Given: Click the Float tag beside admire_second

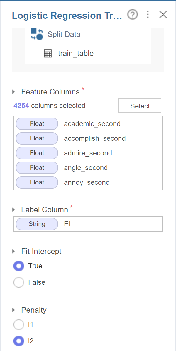Looking at the screenshot, I should [x=37, y=153].
